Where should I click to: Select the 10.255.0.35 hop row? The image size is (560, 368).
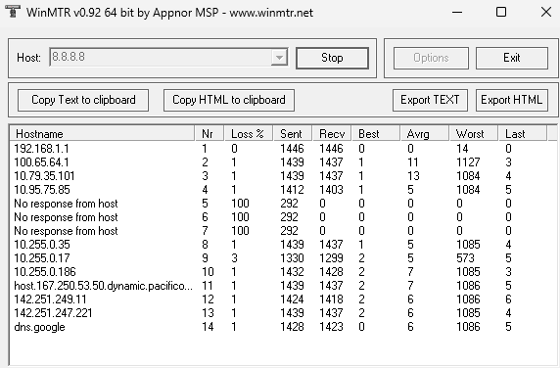tap(282, 245)
